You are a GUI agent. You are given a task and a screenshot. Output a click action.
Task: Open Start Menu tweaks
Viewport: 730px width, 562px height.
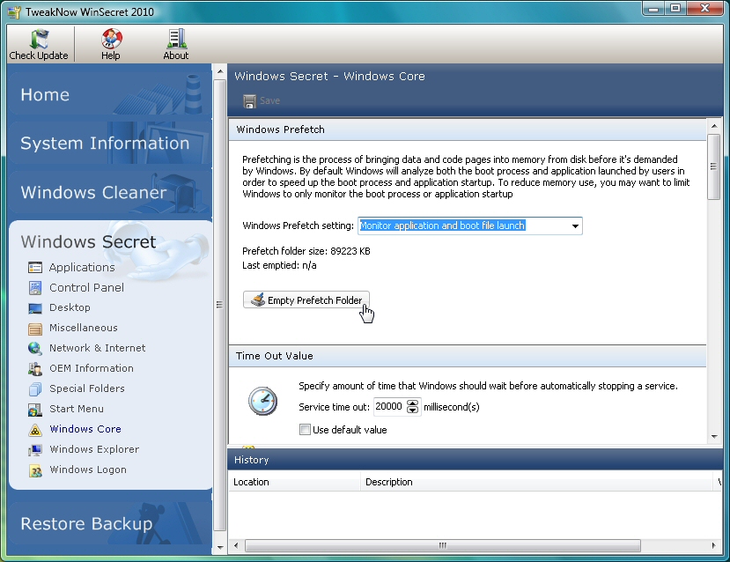click(x=77, y=409)
